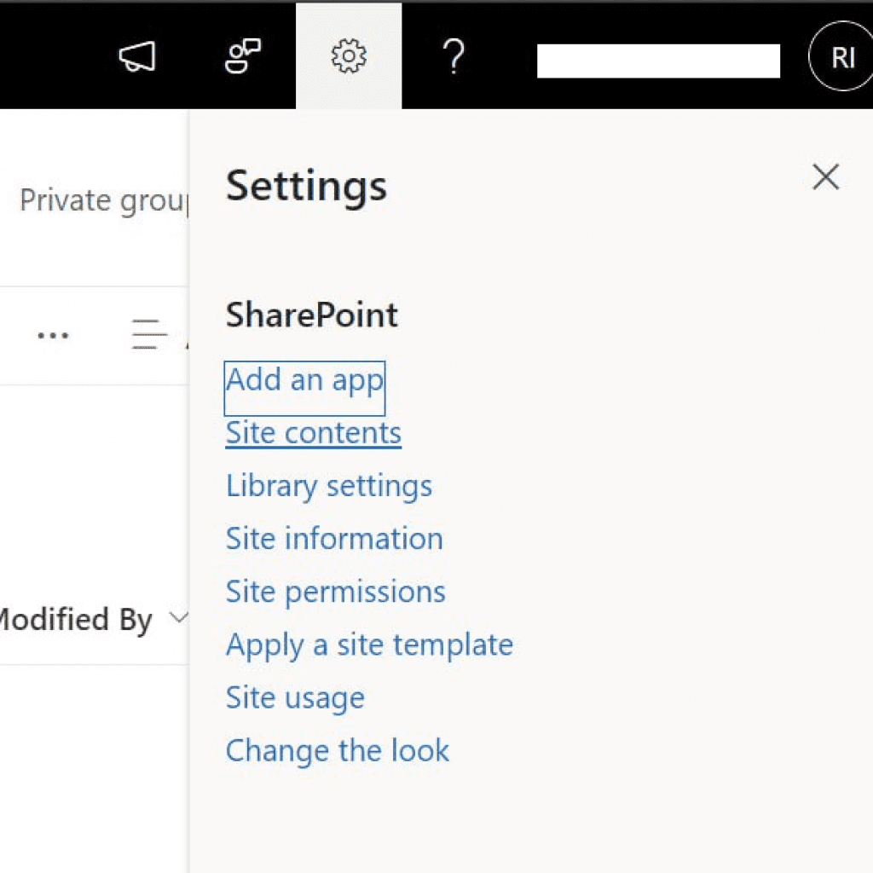The width and height of the screenshot is (873, 873).
Task: Click the redacted account name in header
Action: click(x=658, y=61)
